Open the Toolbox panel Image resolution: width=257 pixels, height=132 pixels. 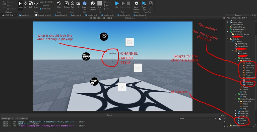67,4
